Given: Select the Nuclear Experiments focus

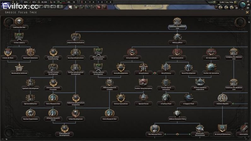Looking at the screenshot, I should [x=30, y=114].
